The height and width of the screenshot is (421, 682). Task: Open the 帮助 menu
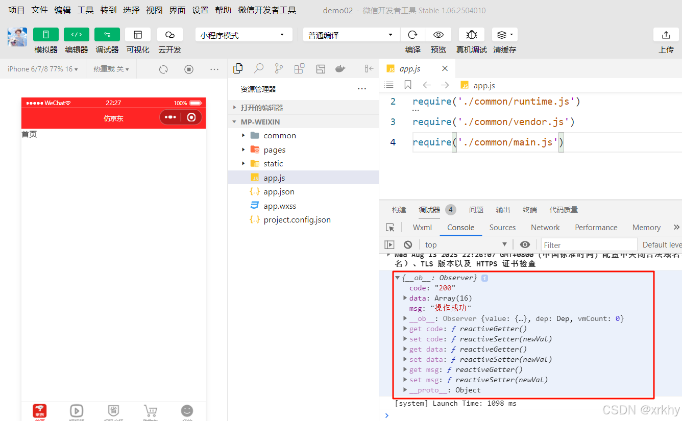tap(223, 10)
